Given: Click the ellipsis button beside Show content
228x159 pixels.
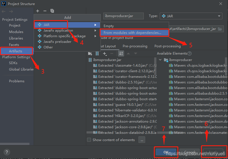Looking at the screenshot, I should (142, 140).
